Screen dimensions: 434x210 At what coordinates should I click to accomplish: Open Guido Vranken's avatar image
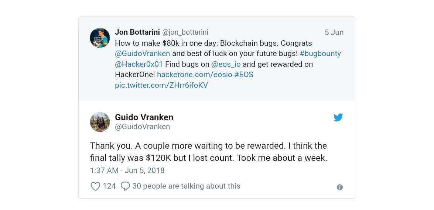(100, 122)
